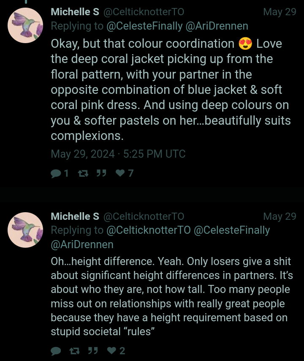Quote the first tweet with quote icon
This screenshot has height=361, width=304.
(101, 173)
